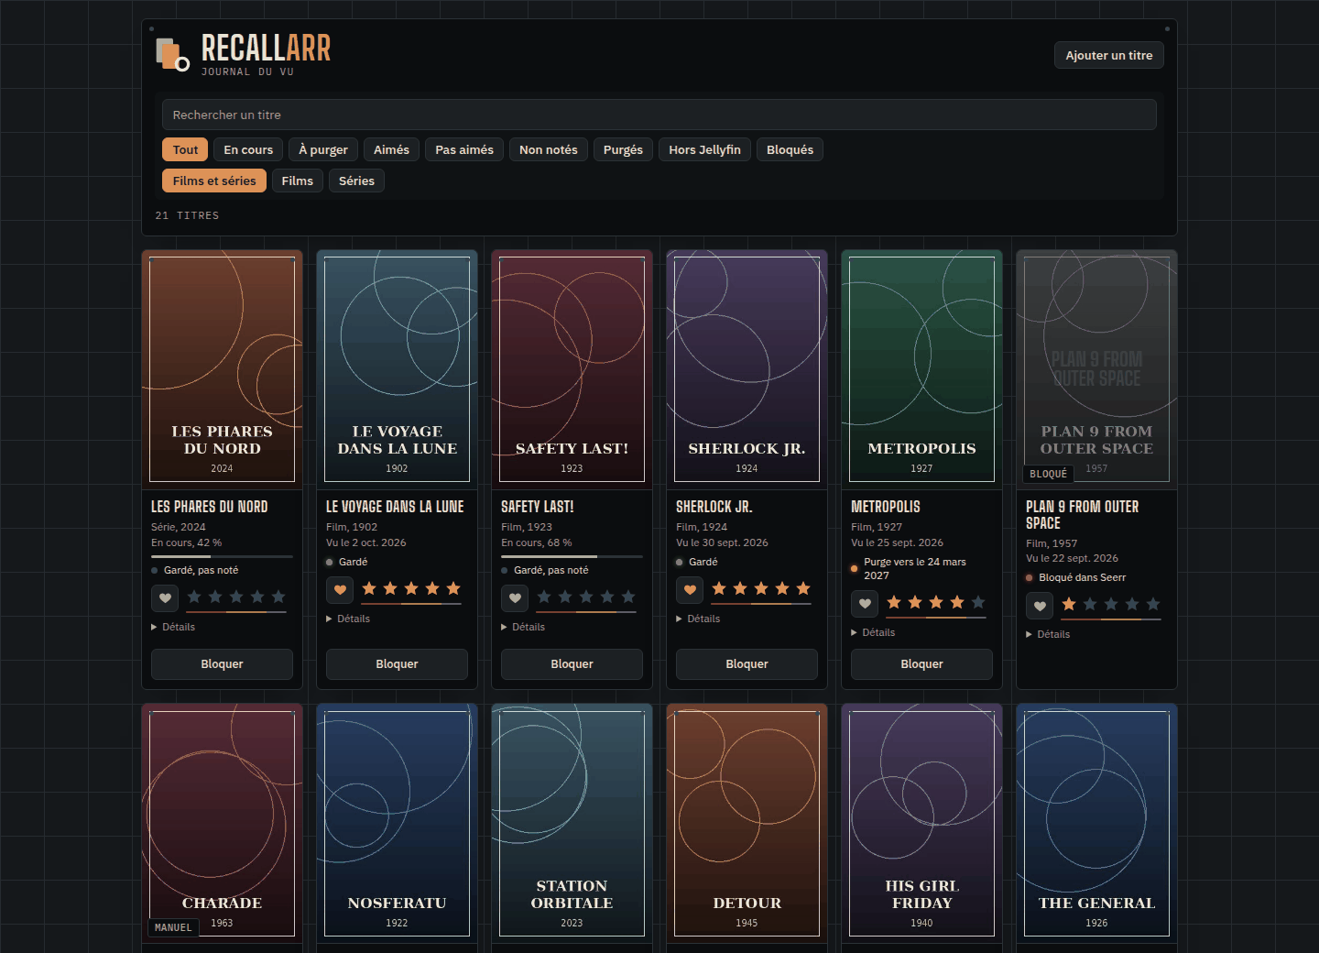
Task: Show Détails for Plan 9 from Outer Space
Action: tap(1048, 635)
